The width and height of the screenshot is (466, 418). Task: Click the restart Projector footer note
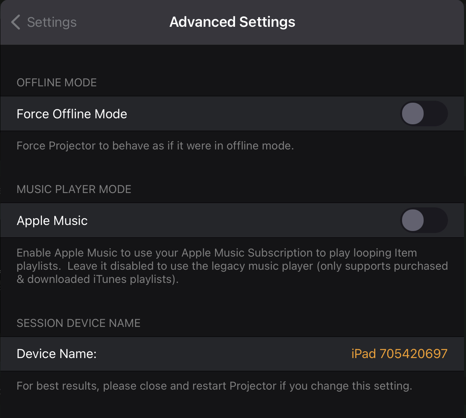coord(214,386)
